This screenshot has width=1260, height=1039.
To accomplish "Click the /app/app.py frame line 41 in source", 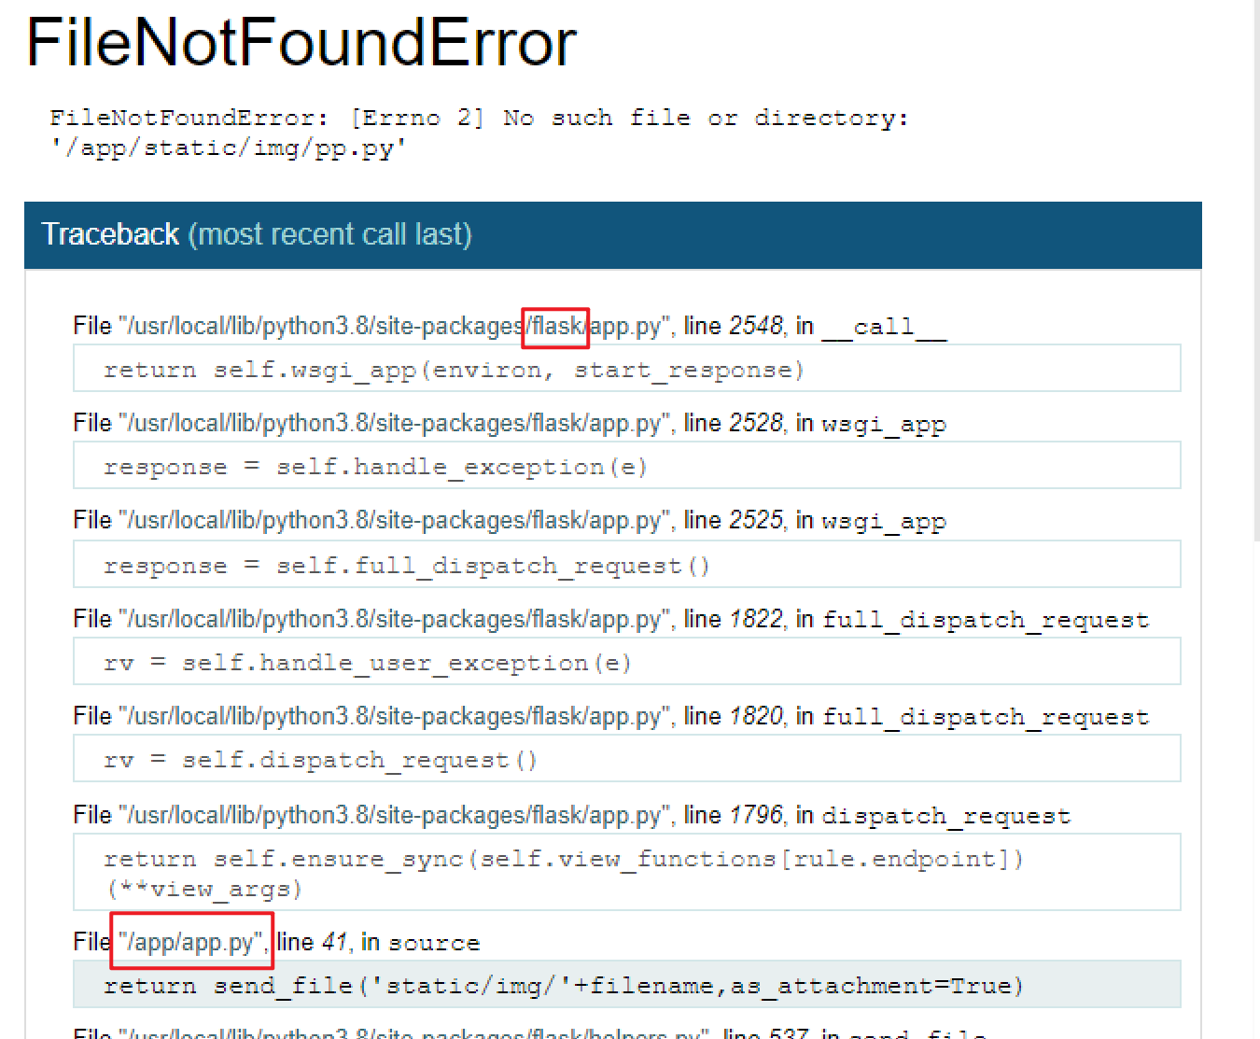I will click(x=276, y=942).
